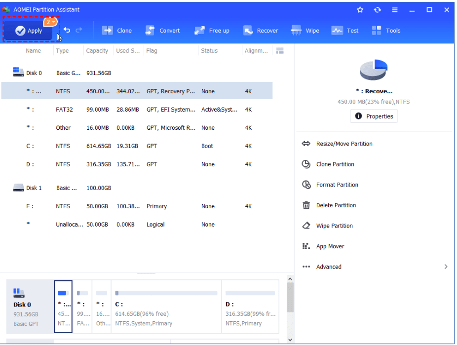Viewport: 457px width, 345px height.
Task: Select the Unallocated 50.00GB row
Action: pyautogui.click(x=137, y=225)
